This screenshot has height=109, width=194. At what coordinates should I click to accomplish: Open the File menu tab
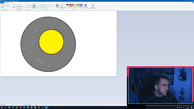[x=2, y=3]
